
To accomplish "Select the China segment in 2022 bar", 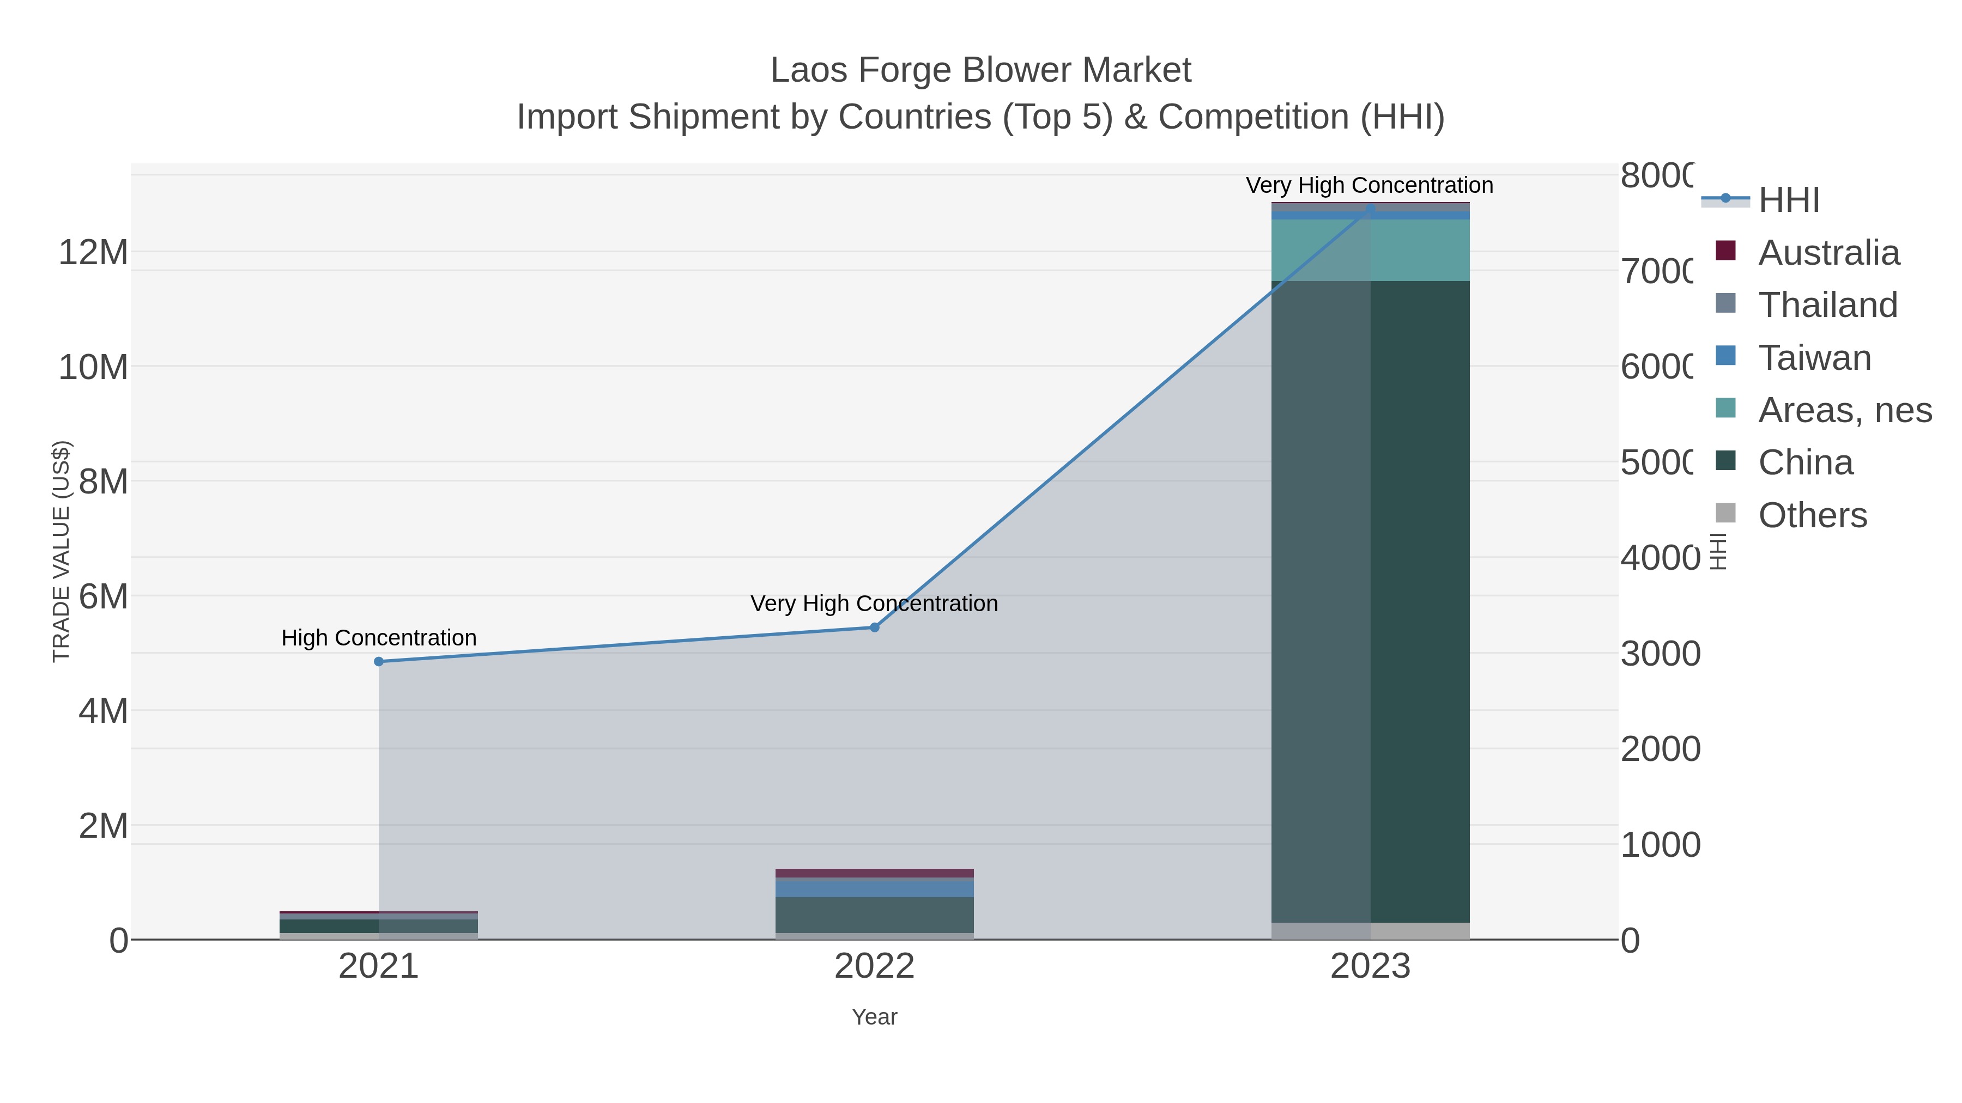I will tap(874, 915).
